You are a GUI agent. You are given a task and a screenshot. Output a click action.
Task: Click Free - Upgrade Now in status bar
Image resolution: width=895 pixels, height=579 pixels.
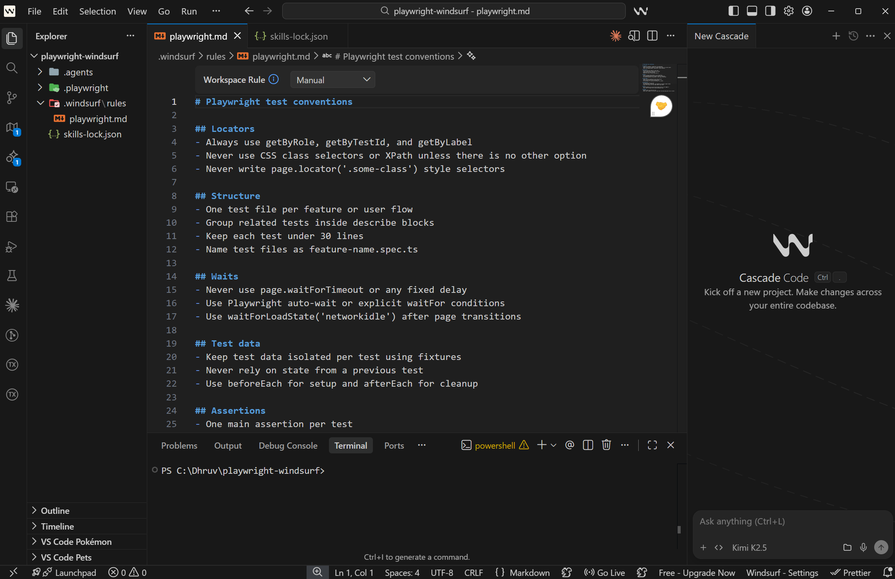(697, 573)
